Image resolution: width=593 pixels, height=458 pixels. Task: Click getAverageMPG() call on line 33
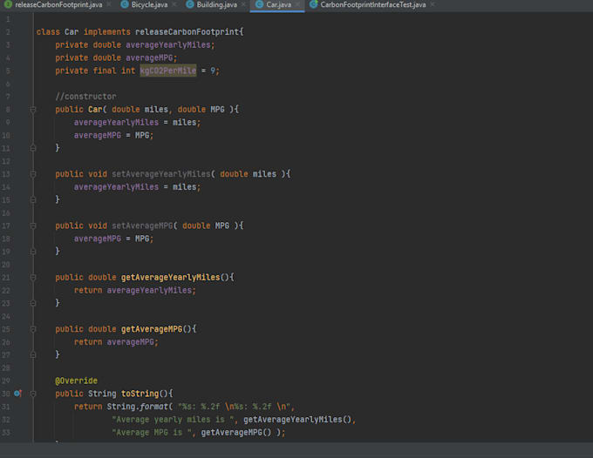coord(236,433)
